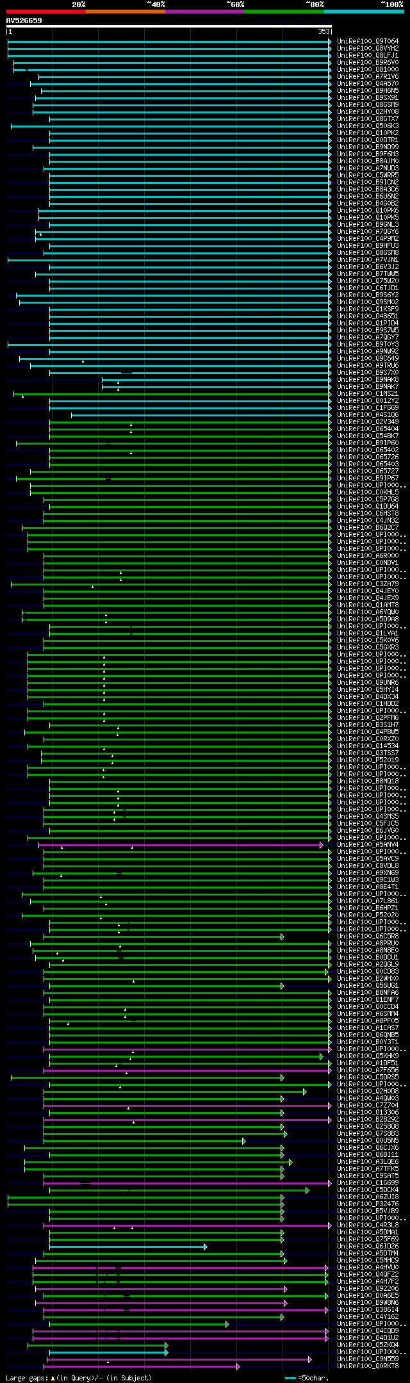Open the UniRef100_C4R3L8 hit link

tap(368, 1225)
